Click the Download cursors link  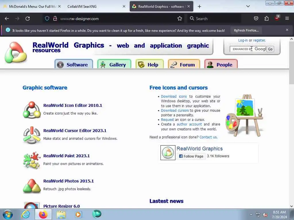click(175, 110)
